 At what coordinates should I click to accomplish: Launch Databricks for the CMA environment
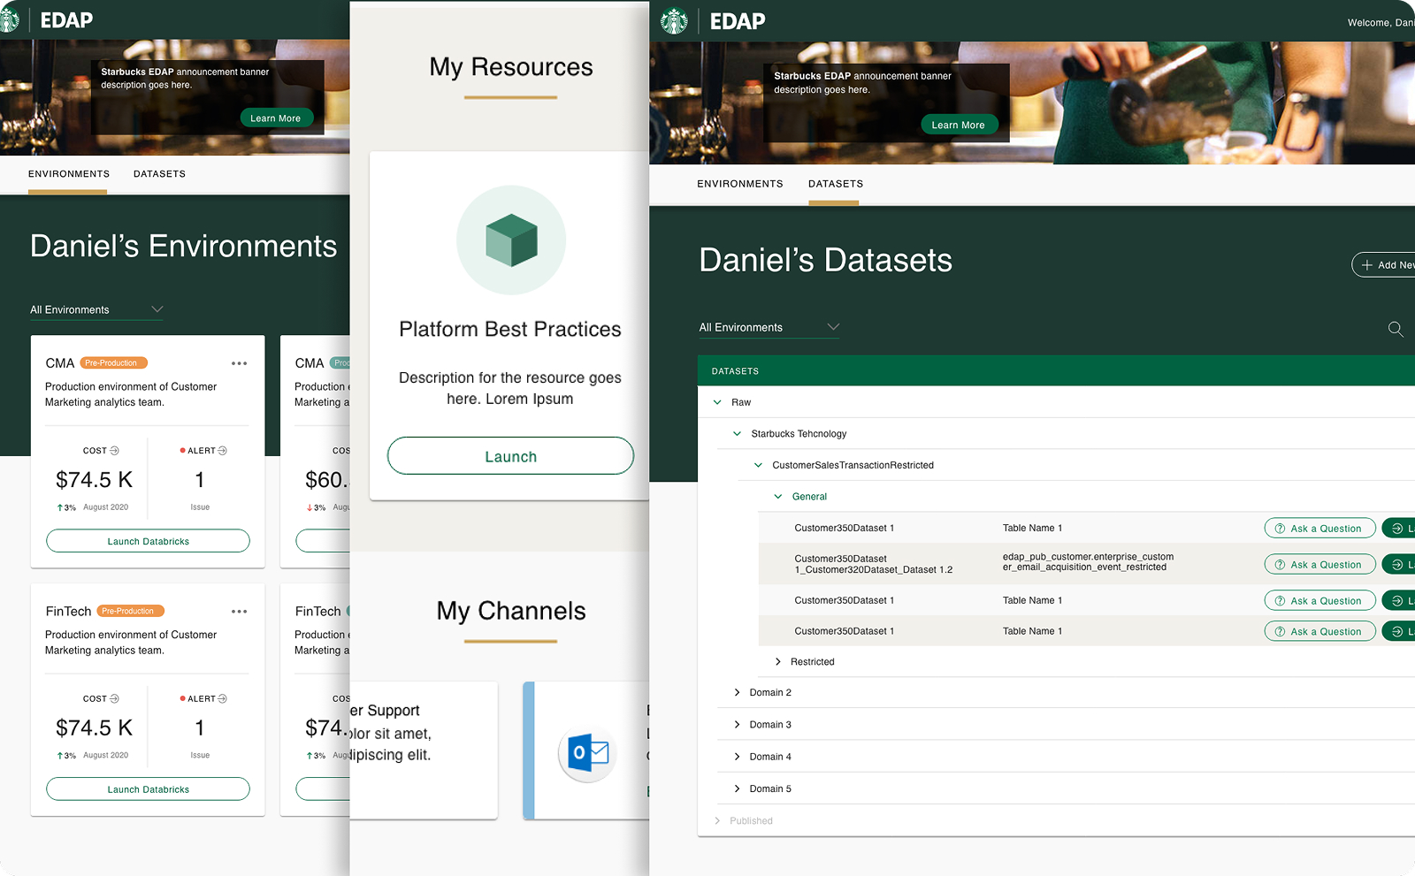148,540
